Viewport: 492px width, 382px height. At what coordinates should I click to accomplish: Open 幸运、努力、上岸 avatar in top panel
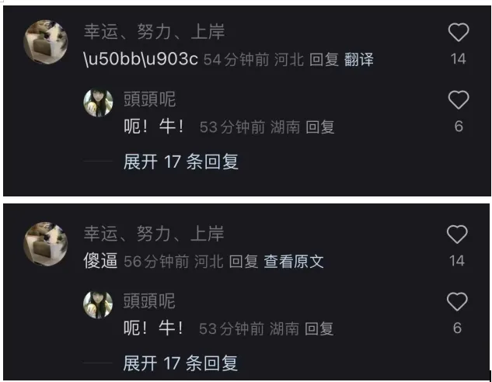click(46, 42)
